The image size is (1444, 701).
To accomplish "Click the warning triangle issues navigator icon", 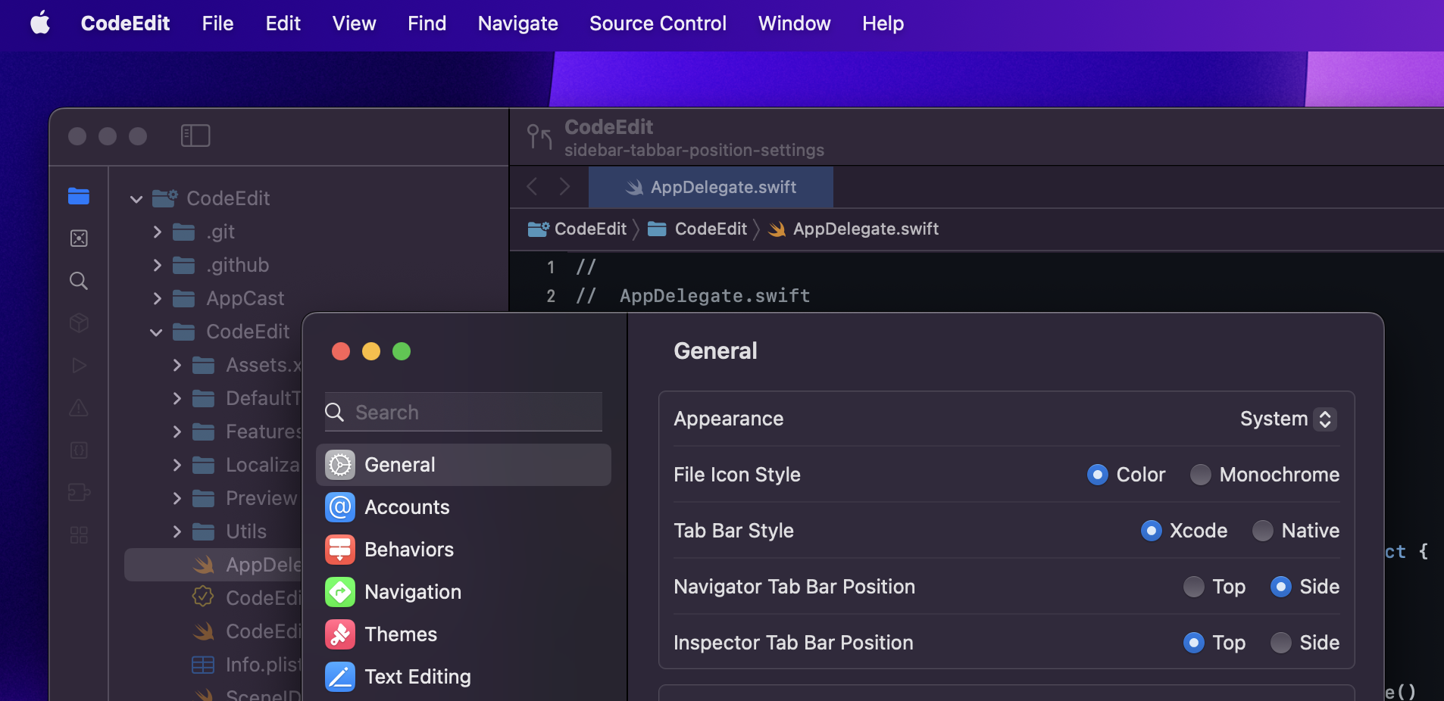I will click(79, 408).
